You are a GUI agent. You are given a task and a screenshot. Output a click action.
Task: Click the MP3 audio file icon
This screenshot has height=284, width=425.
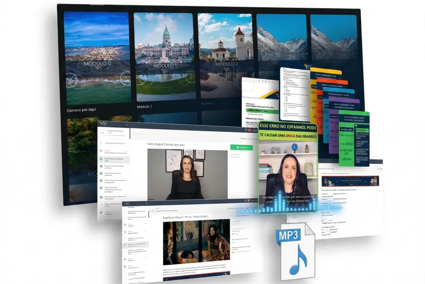tap(295, 251)
